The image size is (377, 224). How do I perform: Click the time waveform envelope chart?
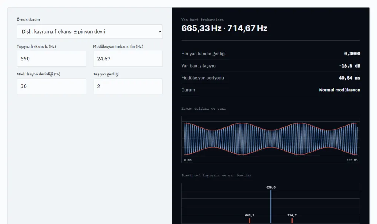[271, 139]
